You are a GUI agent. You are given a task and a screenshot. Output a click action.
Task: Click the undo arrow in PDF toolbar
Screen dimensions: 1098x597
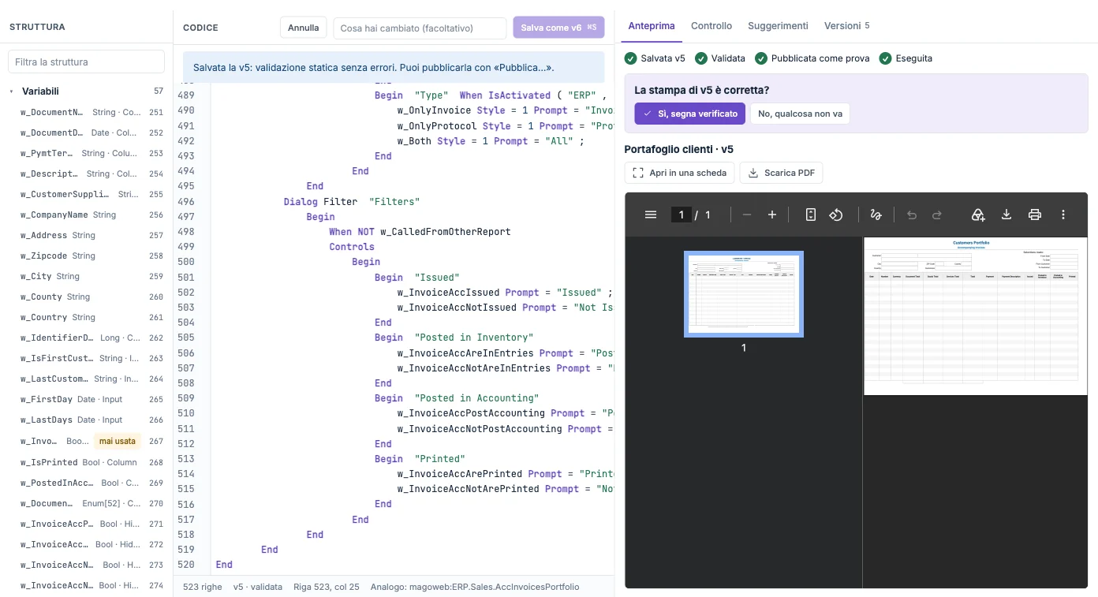tap(912, 215)
